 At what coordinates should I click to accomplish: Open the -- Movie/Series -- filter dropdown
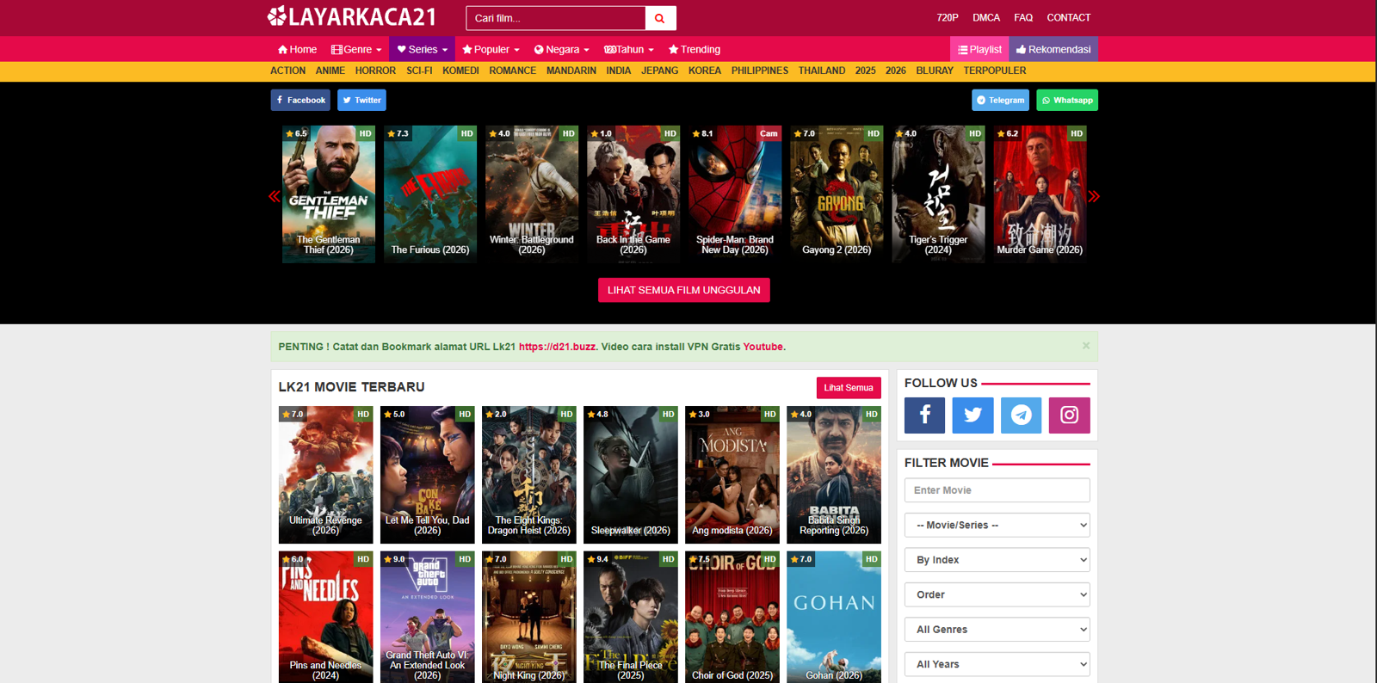tap(997, 525)
